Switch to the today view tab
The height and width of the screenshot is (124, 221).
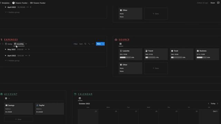tap(9, 44)
